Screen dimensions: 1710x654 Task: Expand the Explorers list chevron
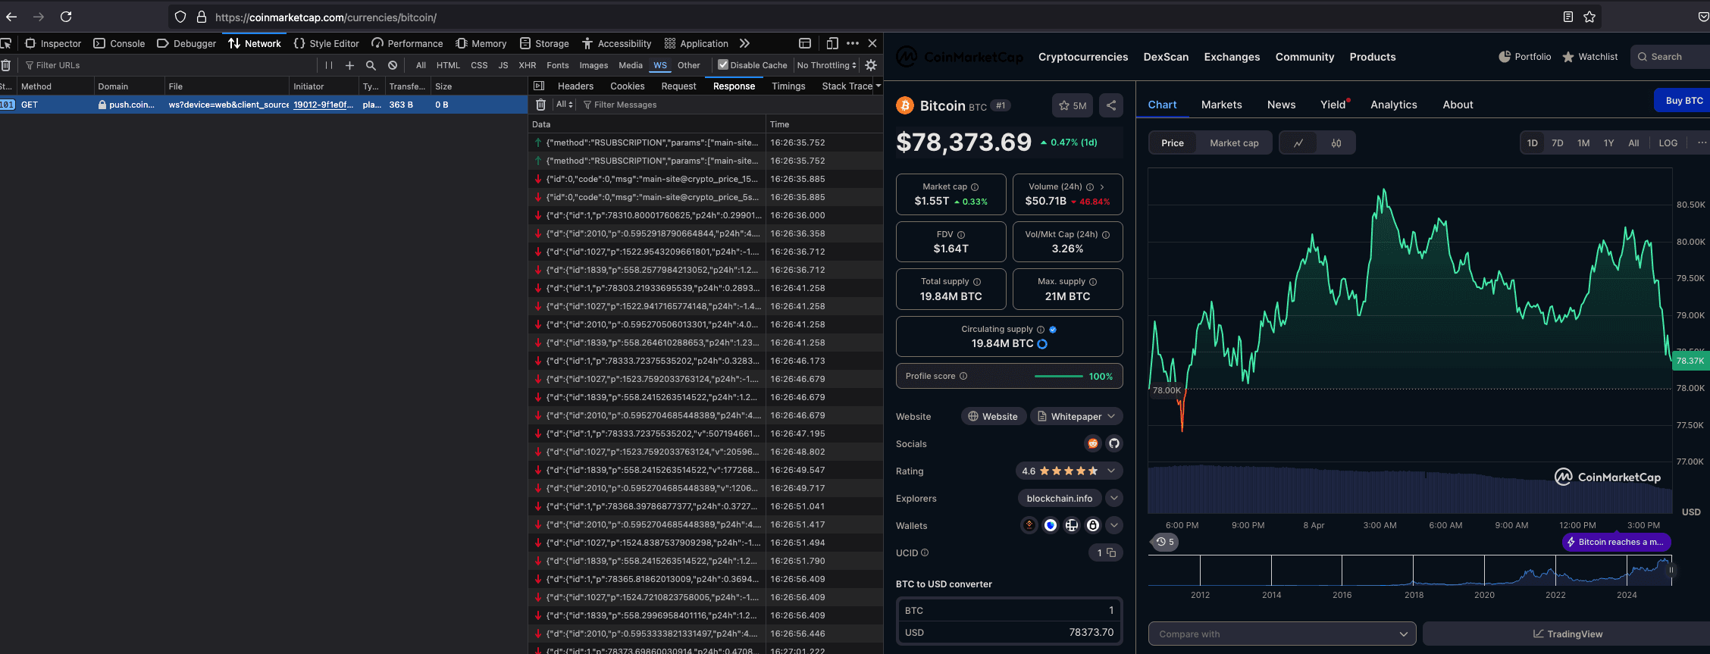pyautogui.click(x=1114, y=498)
